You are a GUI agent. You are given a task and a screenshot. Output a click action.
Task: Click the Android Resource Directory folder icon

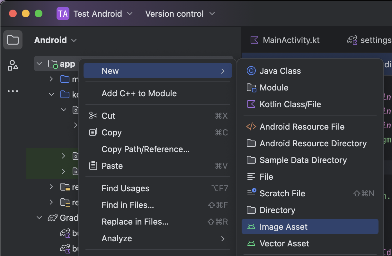click(x=251, y=143)
